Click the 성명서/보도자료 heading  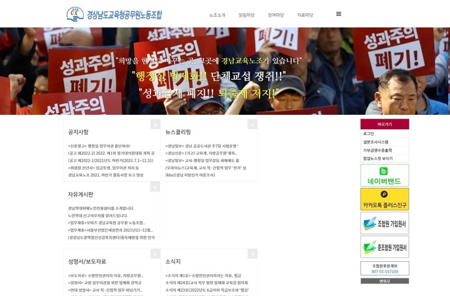tap(87, 261)
